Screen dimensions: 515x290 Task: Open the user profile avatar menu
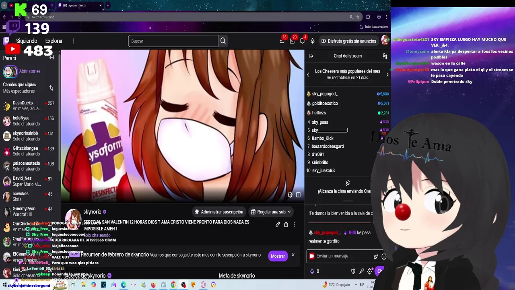click(x=385, y=41)
